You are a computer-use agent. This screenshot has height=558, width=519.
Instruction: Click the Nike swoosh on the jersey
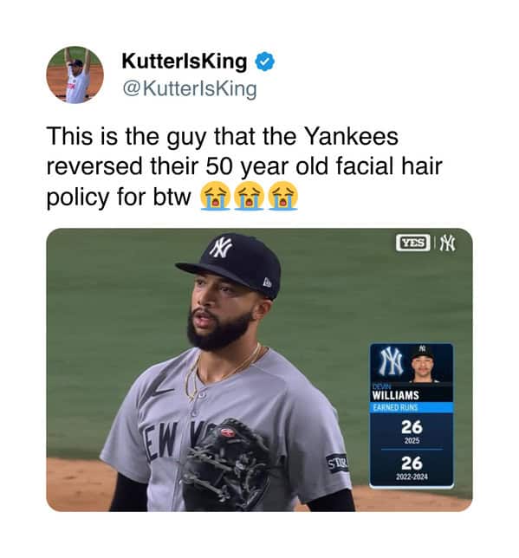[156, 388]
